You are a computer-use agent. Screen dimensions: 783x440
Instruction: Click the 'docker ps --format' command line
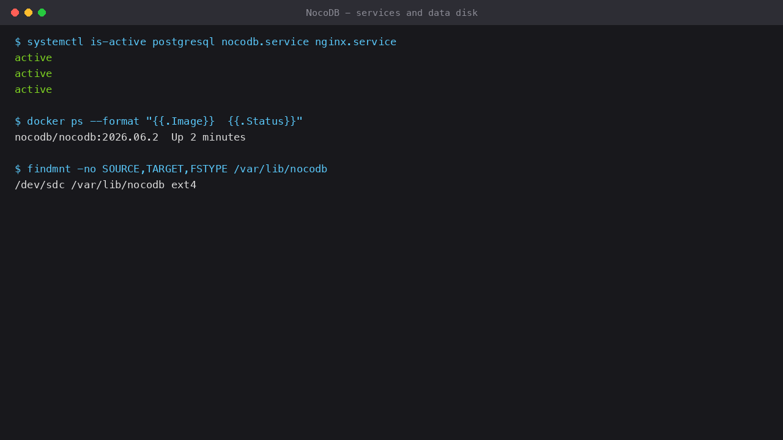pyautogui.click(x=159, y=121)
